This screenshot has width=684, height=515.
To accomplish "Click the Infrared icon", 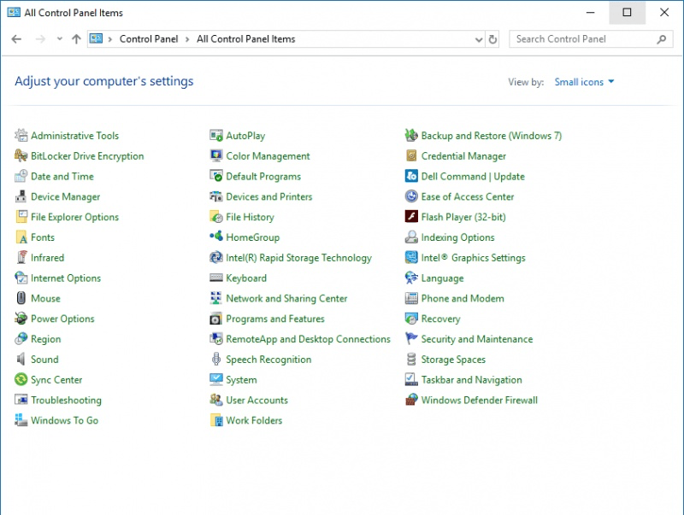I will (x=21, y=258).
